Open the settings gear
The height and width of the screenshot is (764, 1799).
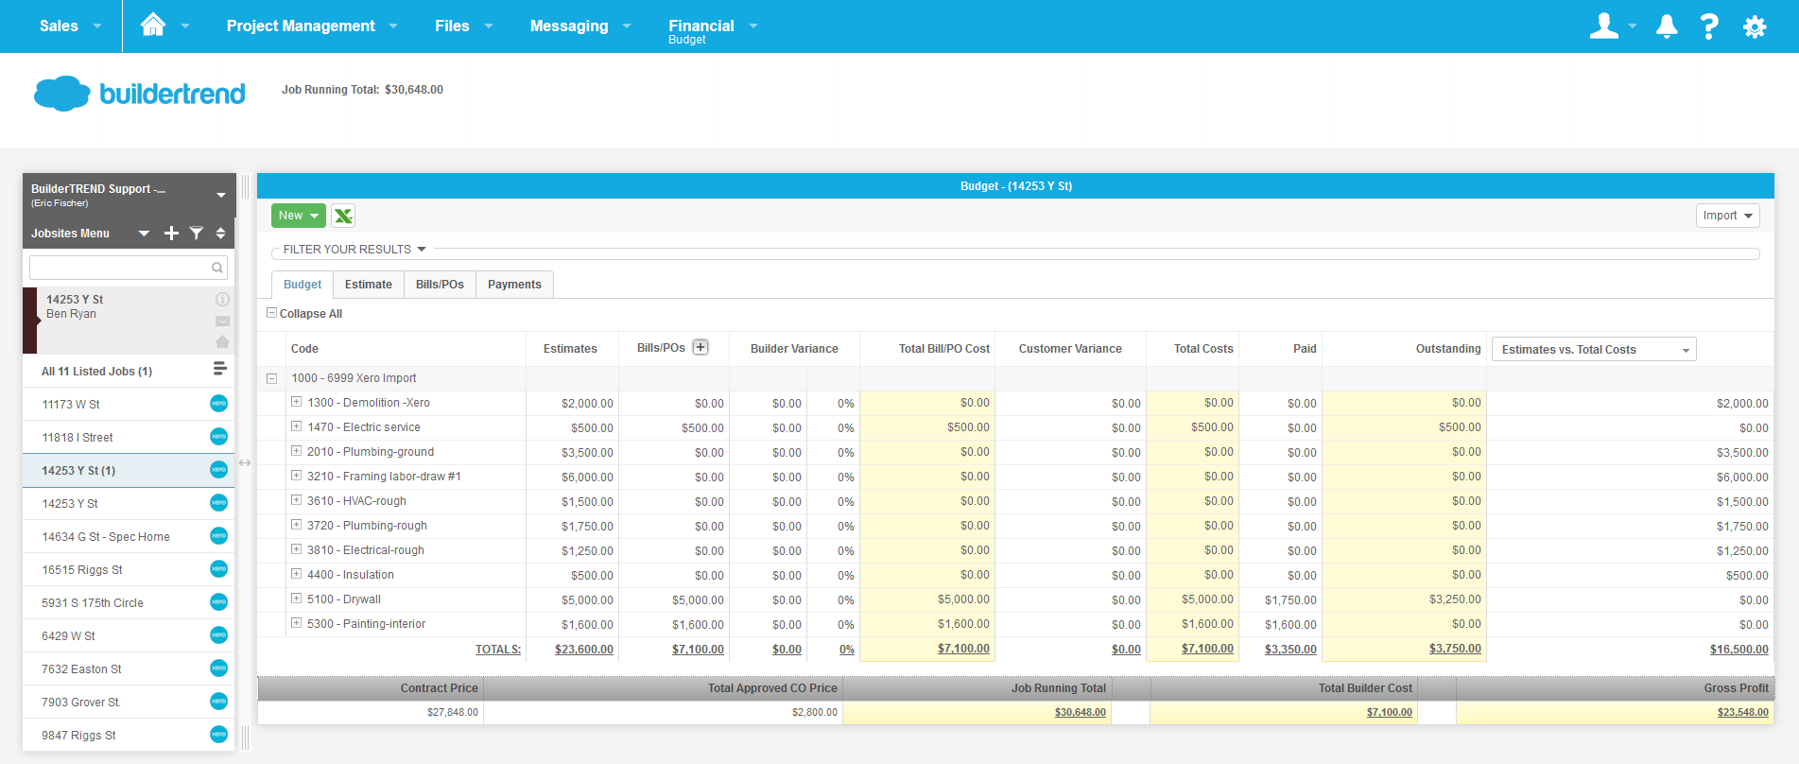(x=1755, y=26)
